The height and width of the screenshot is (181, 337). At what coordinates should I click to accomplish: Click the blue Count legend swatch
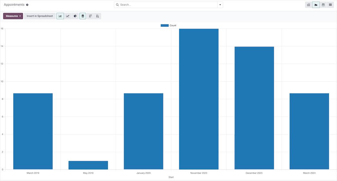165,25
